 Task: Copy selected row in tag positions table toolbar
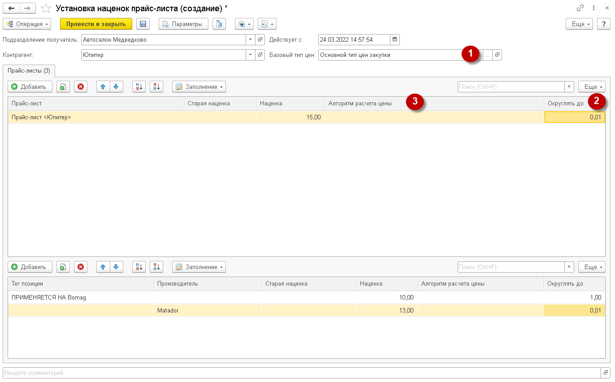click(63, 267)
